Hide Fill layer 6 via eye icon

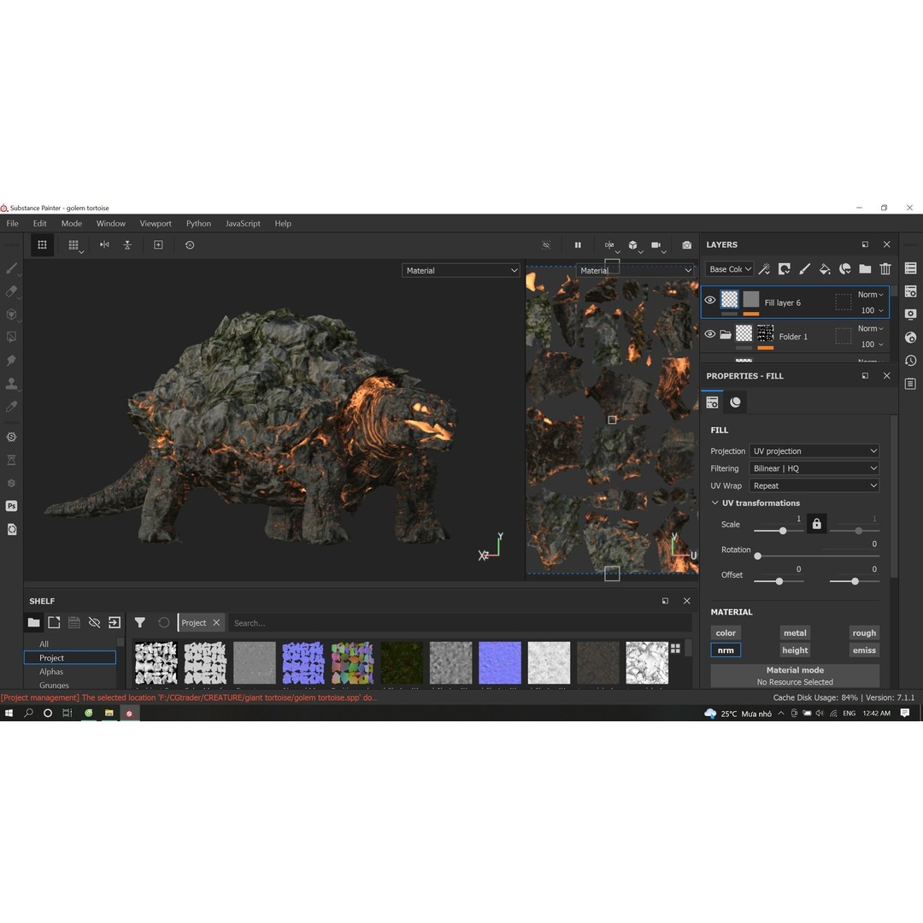pos(710,300)
